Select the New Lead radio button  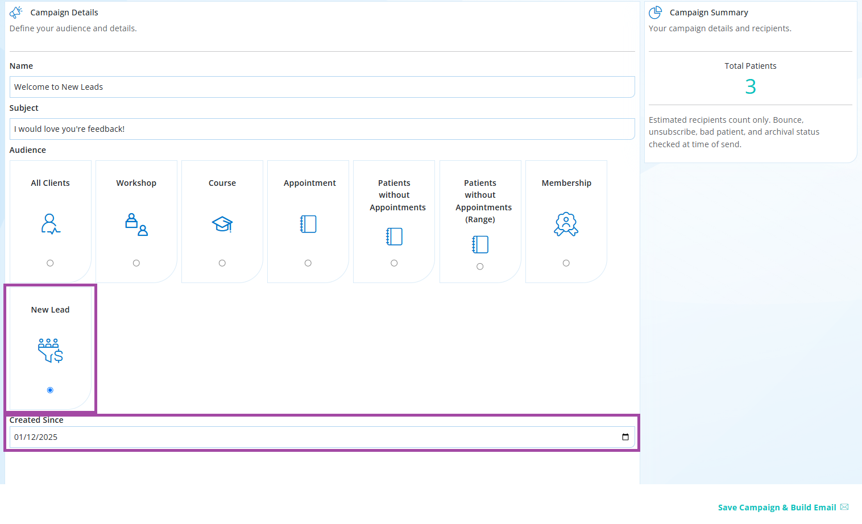50,390
